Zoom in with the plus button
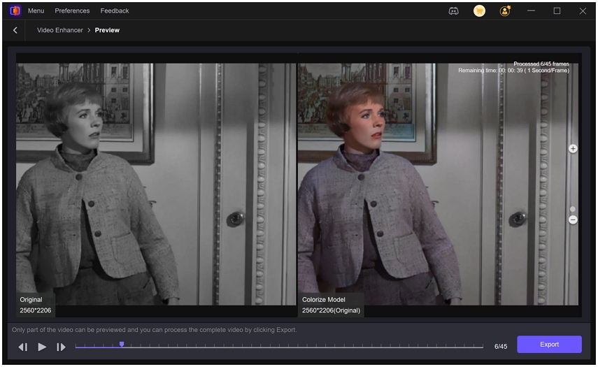The image size is (598, 367). click(x=573, y=149)
